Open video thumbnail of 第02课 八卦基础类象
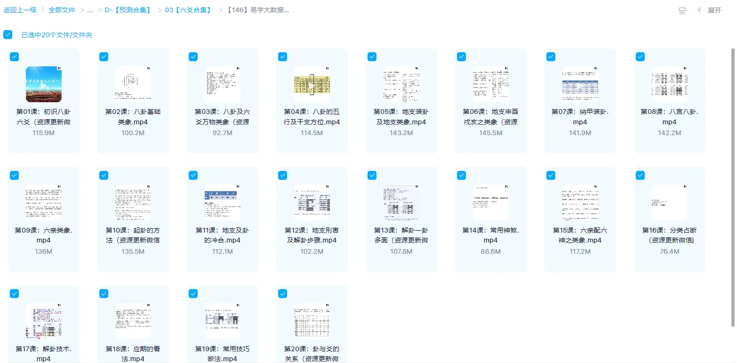Image resolution: width=737 pixels, height=363 pixels. coord(133,84)
